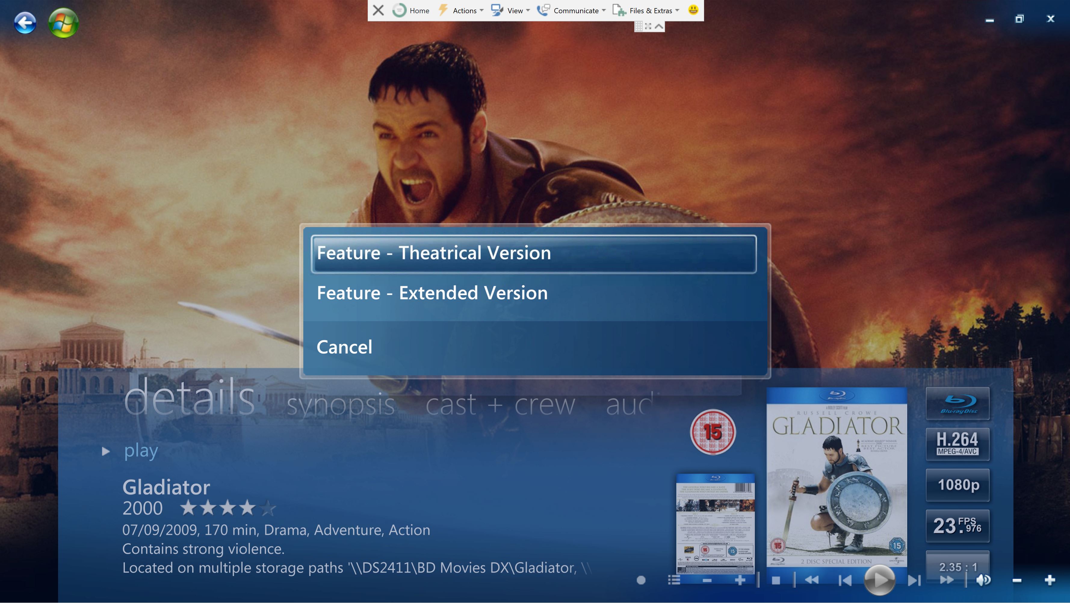Image resolution: width=1070 pixels, height=603 pixels.
Task: Restore down the Media Center window
Action: [x=1019, y=19]
